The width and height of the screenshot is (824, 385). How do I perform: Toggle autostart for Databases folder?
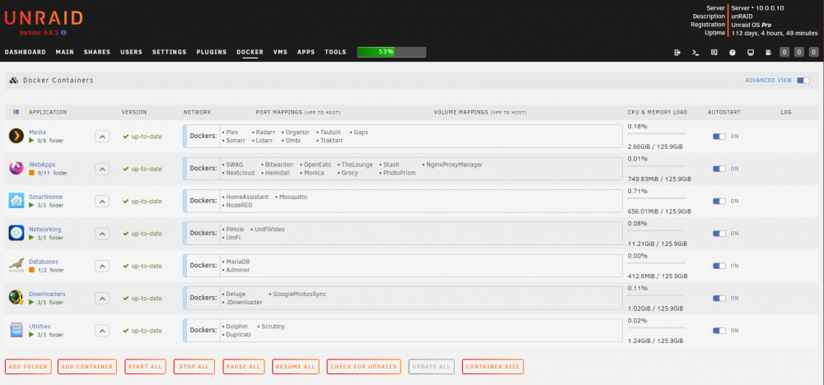point(719,266)
